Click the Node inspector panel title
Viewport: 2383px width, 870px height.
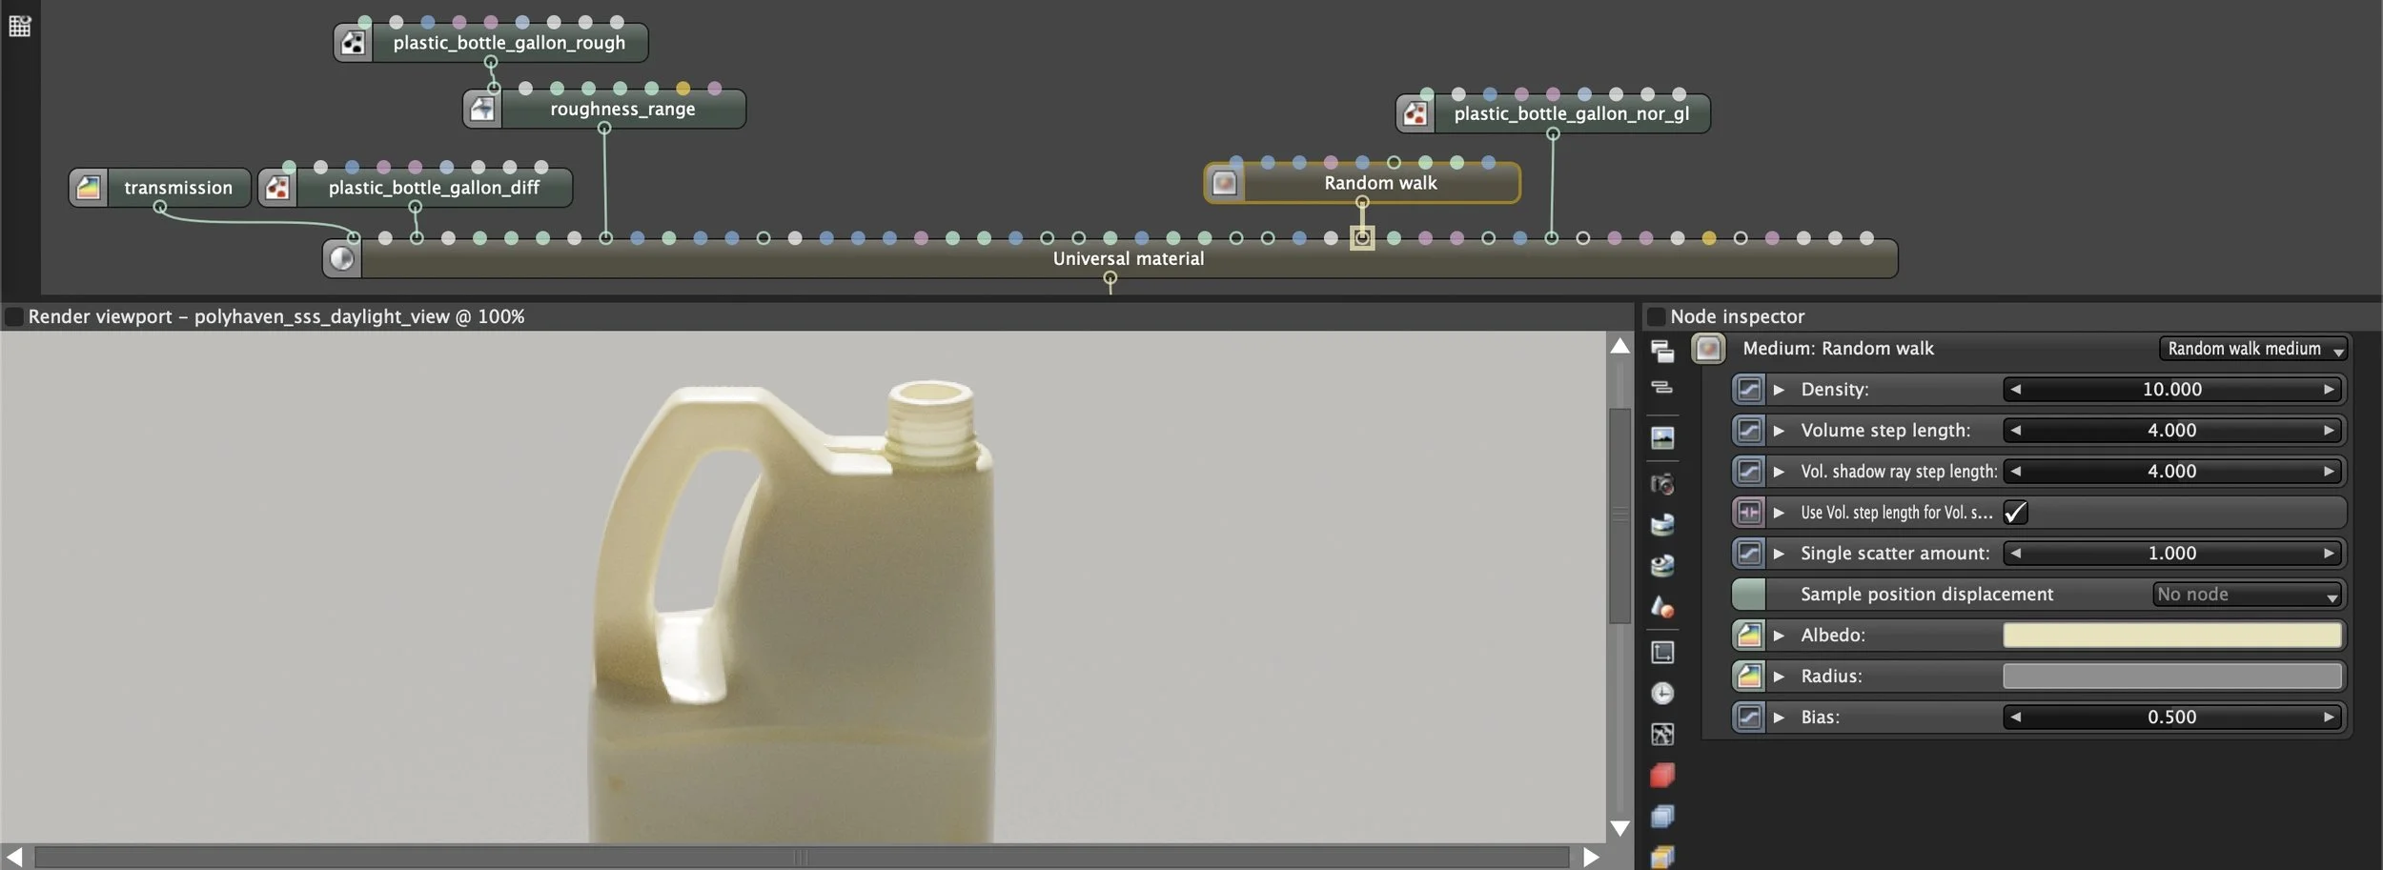(x=1737, y=315)
